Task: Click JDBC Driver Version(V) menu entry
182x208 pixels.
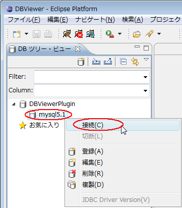Action: coord(123,200)
